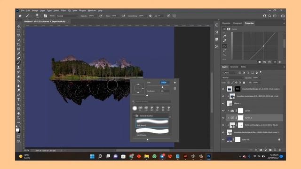Click the share icon at top right
The image size is (301, 169).
point(283,16)
